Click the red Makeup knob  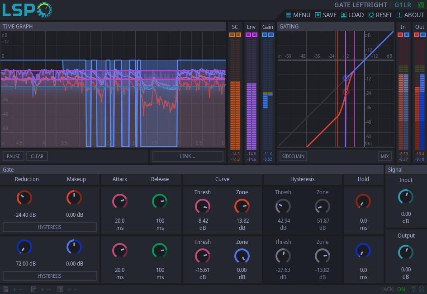74,198
